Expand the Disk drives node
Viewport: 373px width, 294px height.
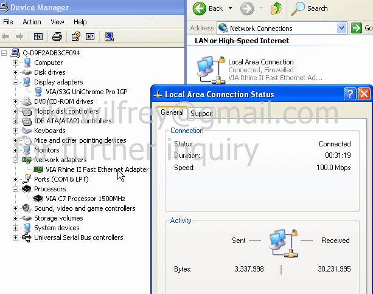pos(15,72)
